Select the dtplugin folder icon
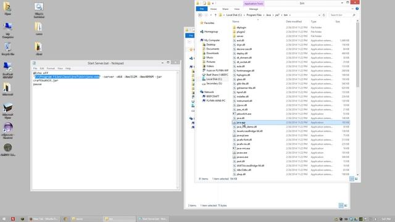 click(235, 27)
